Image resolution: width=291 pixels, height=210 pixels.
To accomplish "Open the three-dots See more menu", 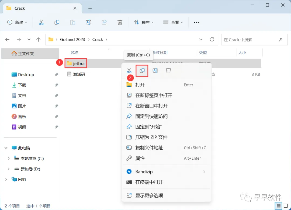I will tap(196, 22).
